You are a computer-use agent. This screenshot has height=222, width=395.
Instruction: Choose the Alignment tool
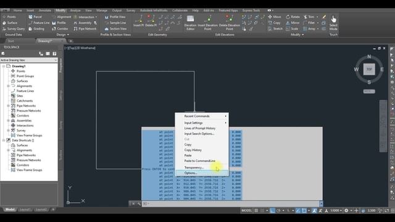[62, 17]
